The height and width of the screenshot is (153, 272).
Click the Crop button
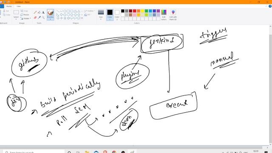point(24,11)
